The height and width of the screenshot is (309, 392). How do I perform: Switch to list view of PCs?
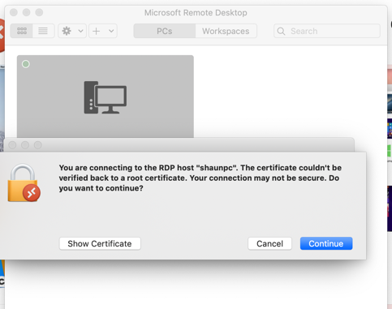point(43,31)
